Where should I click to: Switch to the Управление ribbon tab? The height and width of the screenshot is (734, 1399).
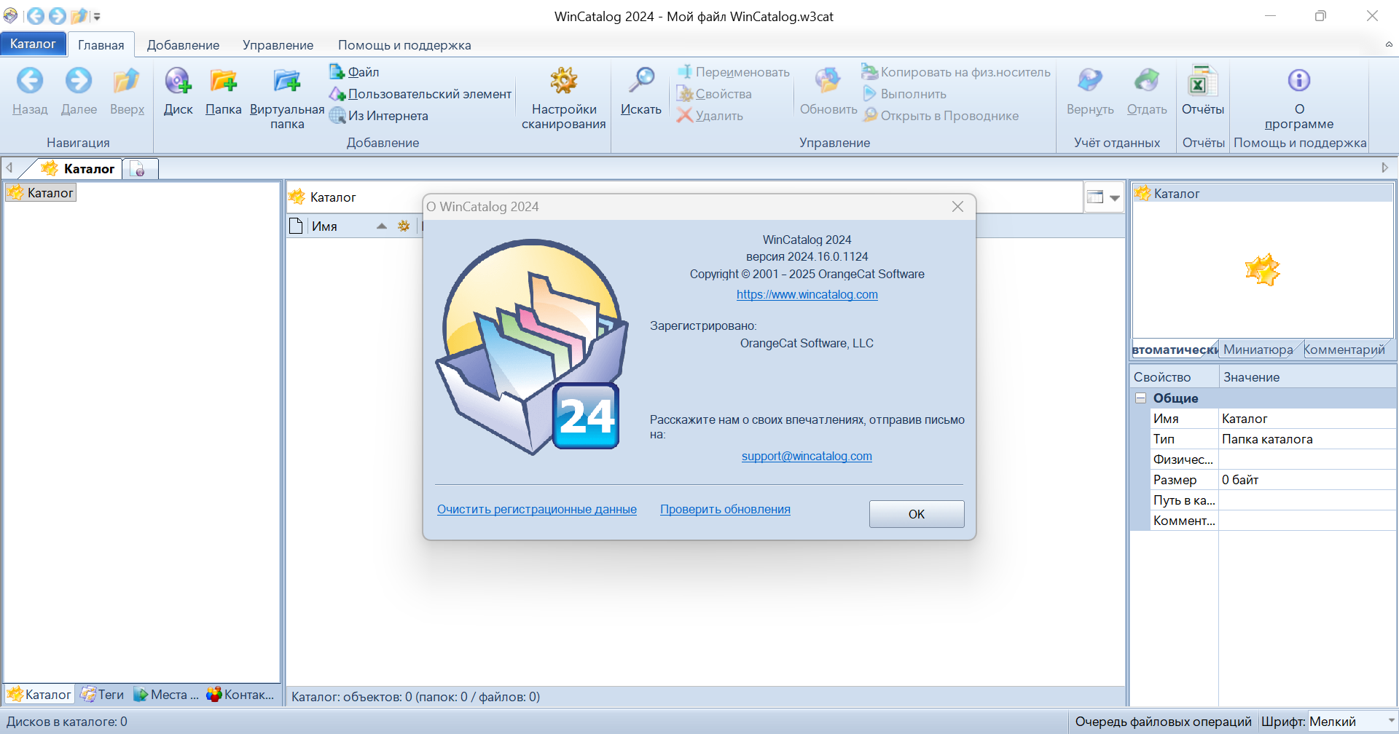click(x=278, y=45)
